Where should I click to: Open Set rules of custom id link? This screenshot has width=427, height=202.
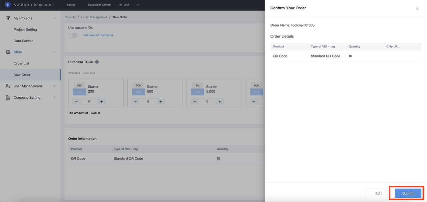coord(98,35)
